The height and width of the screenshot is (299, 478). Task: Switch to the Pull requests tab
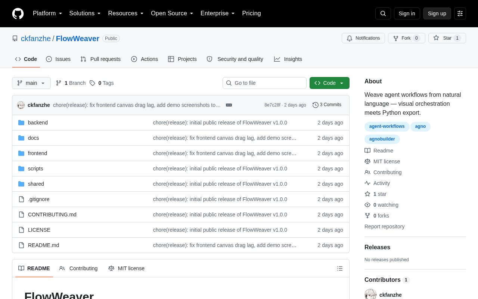click(100, 59)
